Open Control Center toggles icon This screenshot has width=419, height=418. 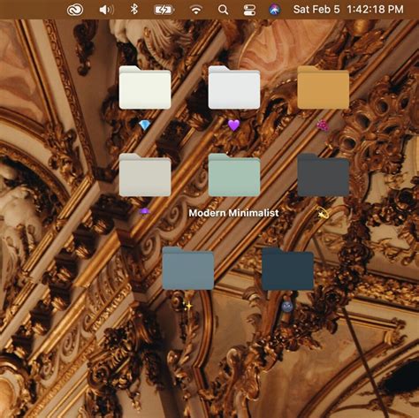click(x=249, y=10)
